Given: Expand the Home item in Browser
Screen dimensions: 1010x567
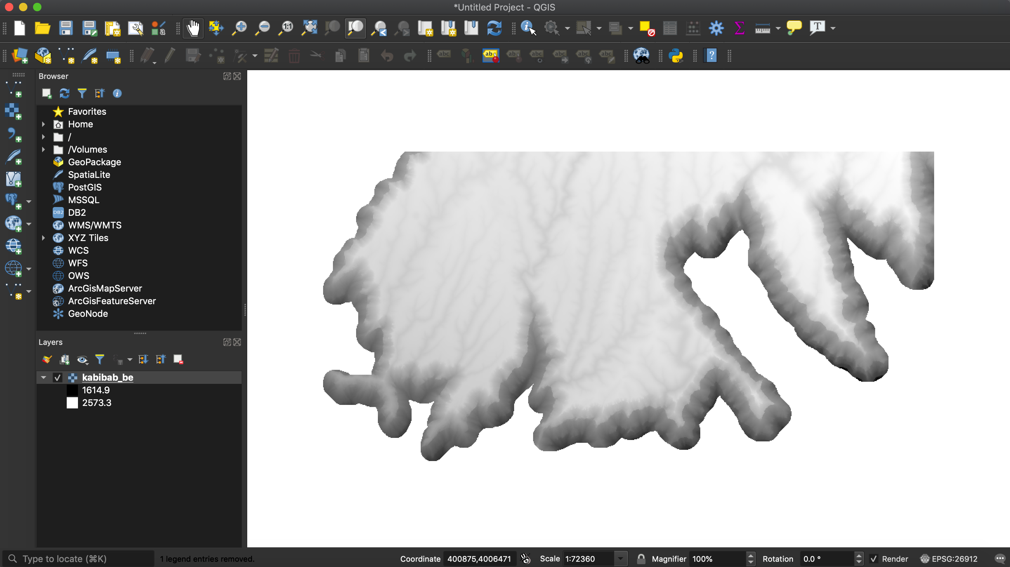Looking at the screenshot, I should coord(43,124).
